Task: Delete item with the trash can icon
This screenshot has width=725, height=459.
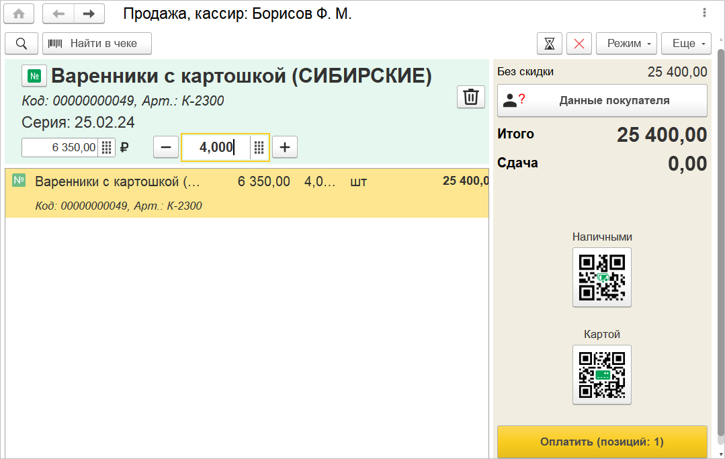Action: coord(471,97)
